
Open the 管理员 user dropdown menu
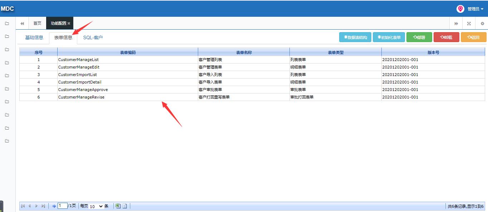pos(475,9)
